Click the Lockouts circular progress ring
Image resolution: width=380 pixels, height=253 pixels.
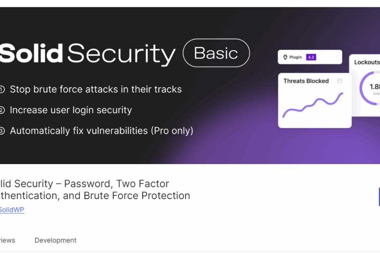[x=370, y=88]
